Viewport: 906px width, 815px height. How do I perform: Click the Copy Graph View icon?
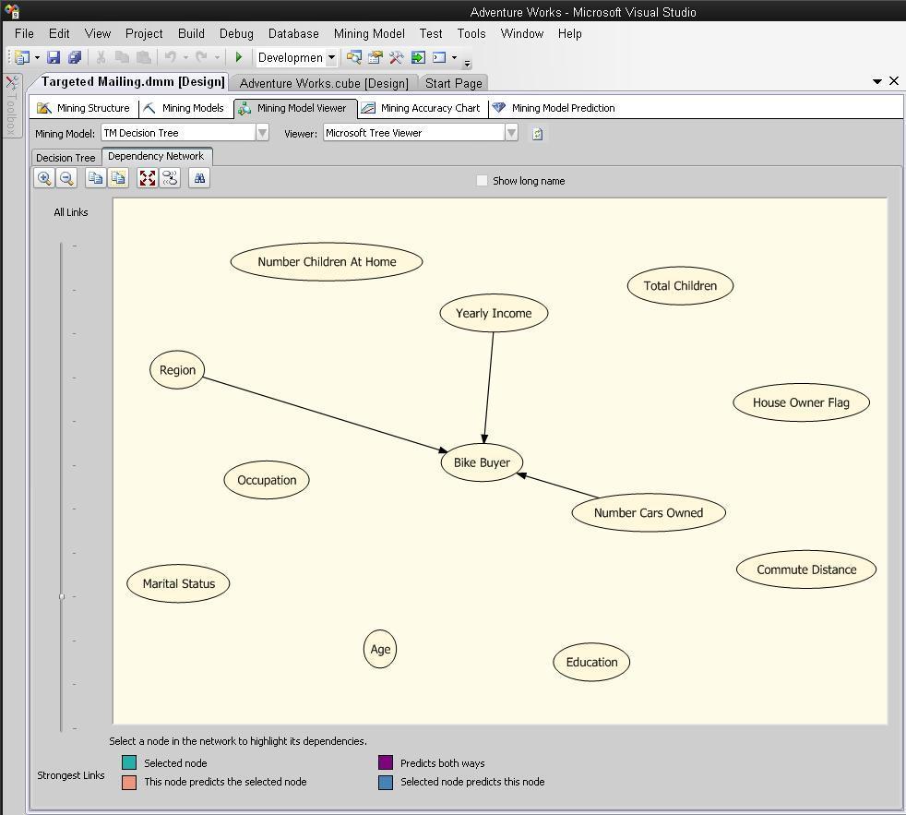click(95, 178)
